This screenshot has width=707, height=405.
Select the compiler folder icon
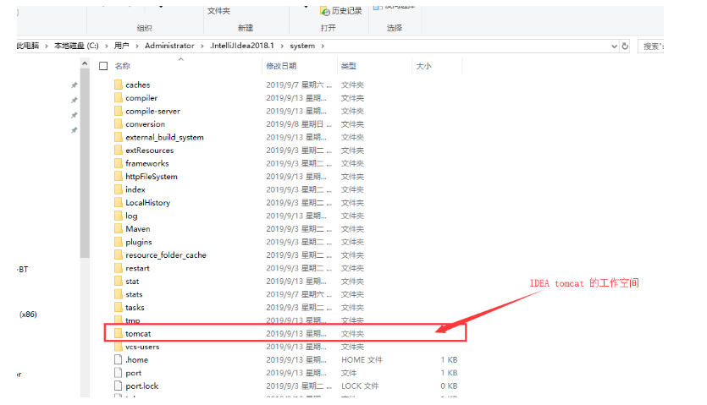coord(119,98)
